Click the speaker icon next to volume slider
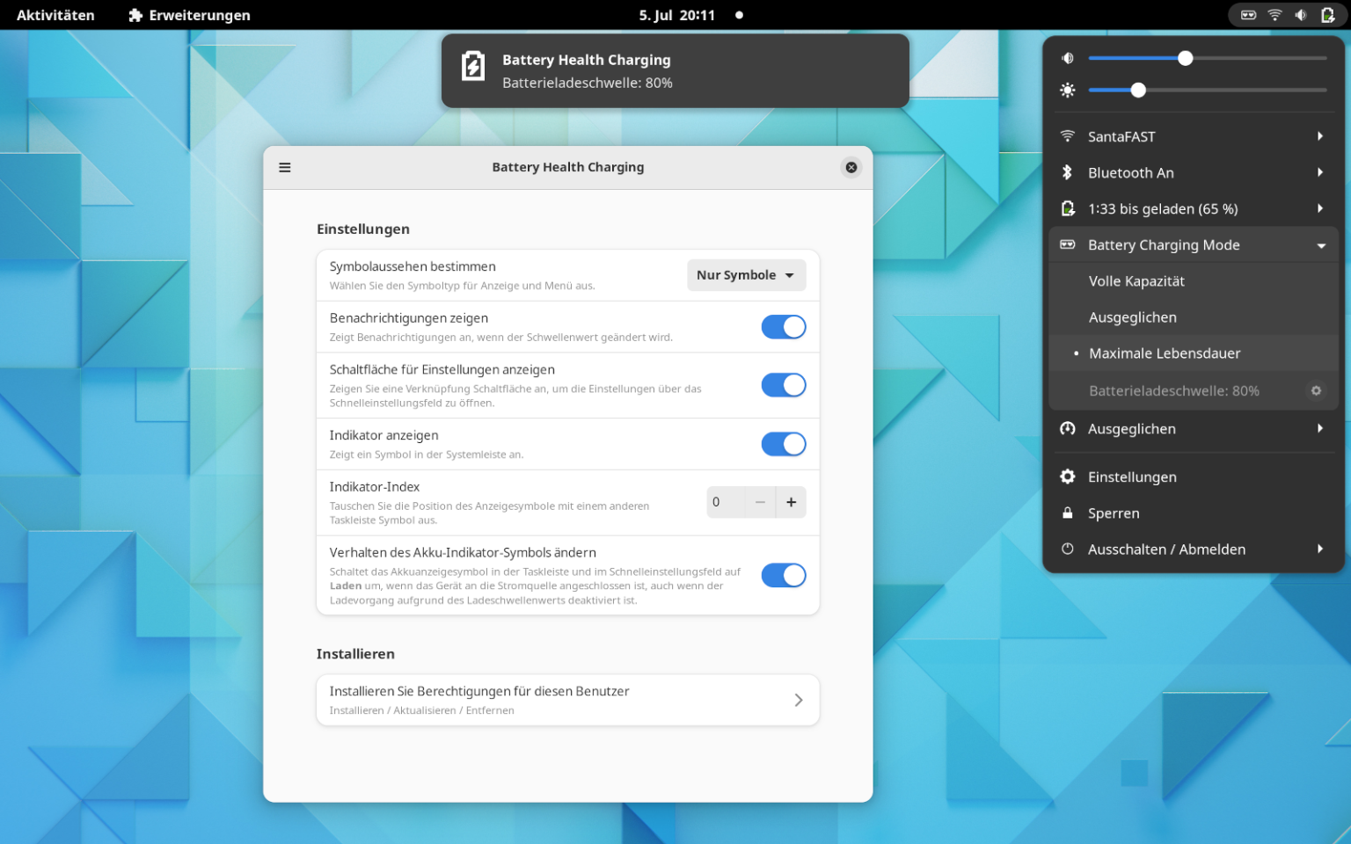 pos(1067,58)
